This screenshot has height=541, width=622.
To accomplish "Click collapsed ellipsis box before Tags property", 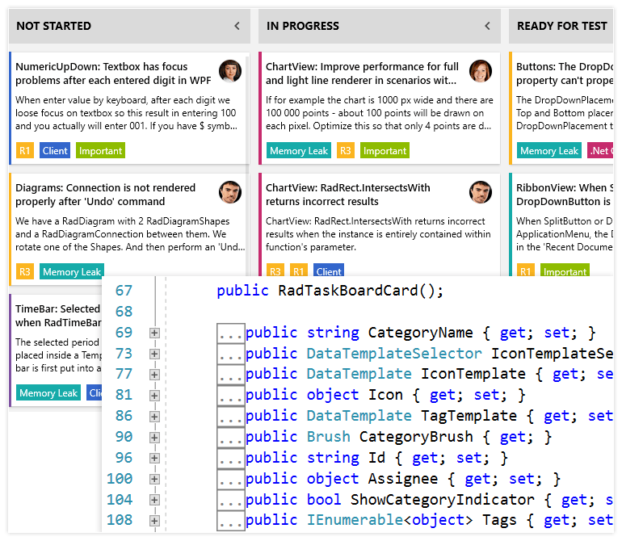I will pyautogui.click(x=231, y=521).
